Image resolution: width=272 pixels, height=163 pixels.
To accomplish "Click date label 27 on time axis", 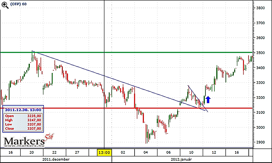I will [77, 152].
